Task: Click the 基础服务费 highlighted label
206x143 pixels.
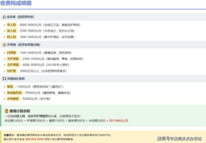Action: click(14, 93)
